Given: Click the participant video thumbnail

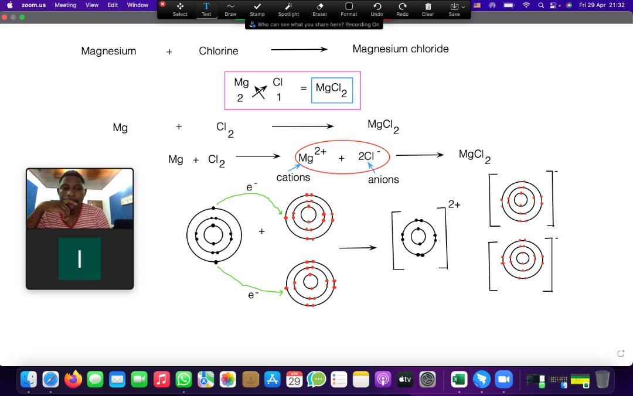Looking at the screenshot, I should 80,199.
